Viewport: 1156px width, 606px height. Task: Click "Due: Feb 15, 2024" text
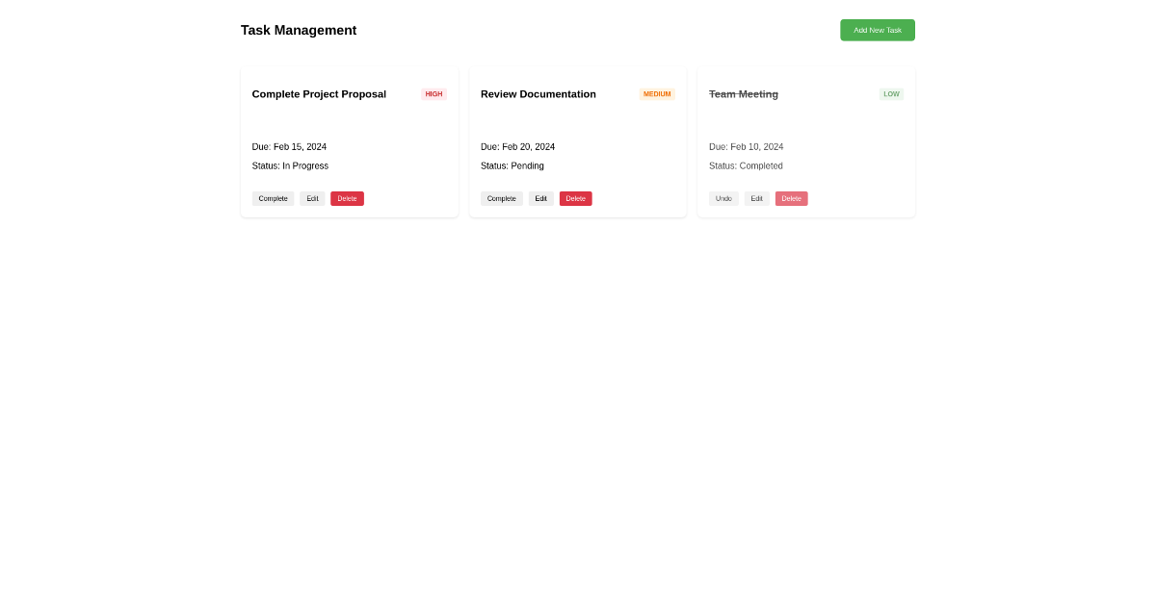289,146
